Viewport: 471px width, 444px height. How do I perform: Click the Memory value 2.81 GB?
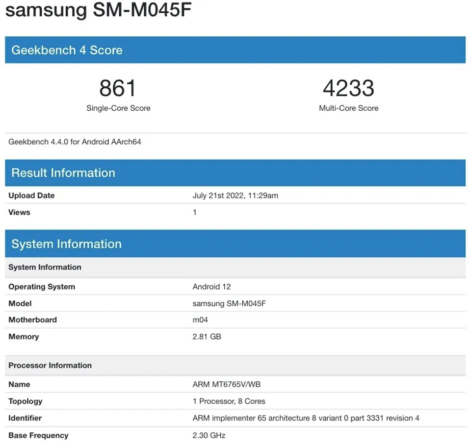tap(207, 337)
